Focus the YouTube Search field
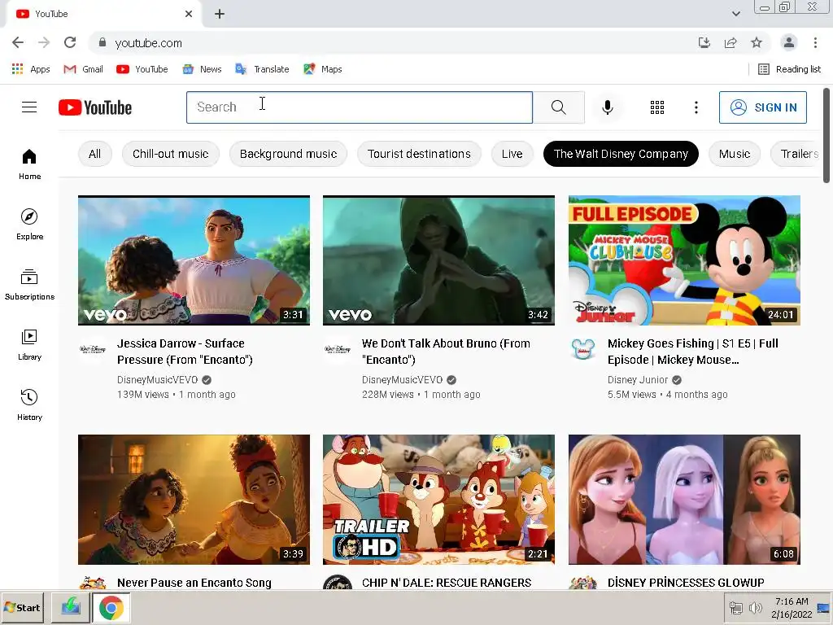The height and width of the screenshot is (625, 833). pyautogui.click(x=360, y=107)
